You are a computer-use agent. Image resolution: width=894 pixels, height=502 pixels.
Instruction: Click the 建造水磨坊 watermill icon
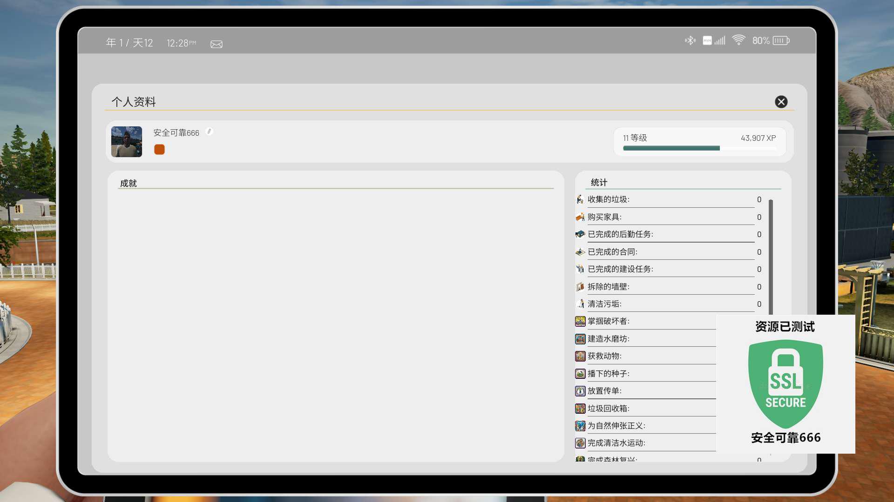click(580, 339)
